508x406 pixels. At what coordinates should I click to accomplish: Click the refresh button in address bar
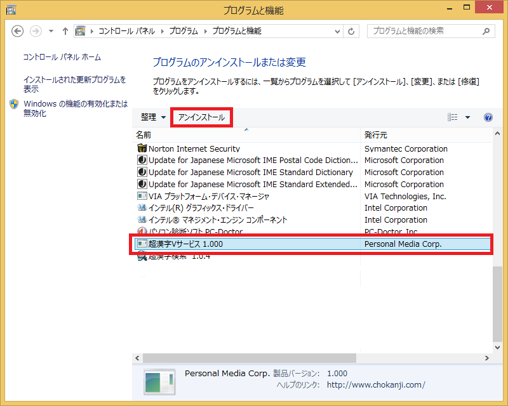pyautogui.click(x=352, y=31)
